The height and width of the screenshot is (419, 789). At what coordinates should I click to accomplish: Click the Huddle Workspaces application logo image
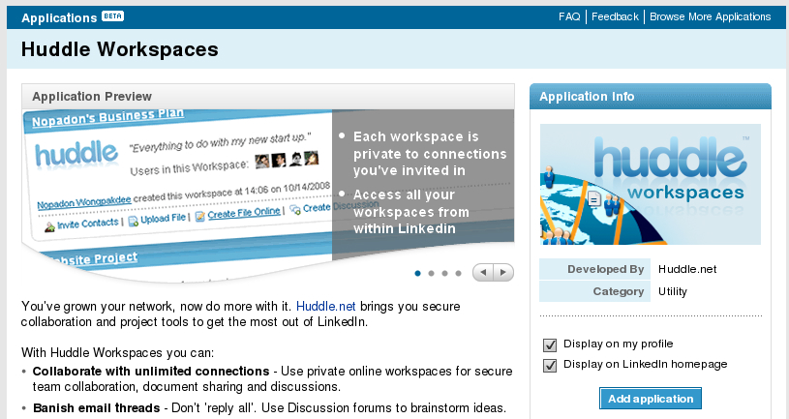650,187
